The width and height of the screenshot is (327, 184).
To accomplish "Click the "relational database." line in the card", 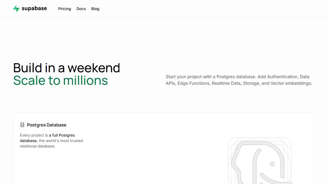I will coord(38,146).
